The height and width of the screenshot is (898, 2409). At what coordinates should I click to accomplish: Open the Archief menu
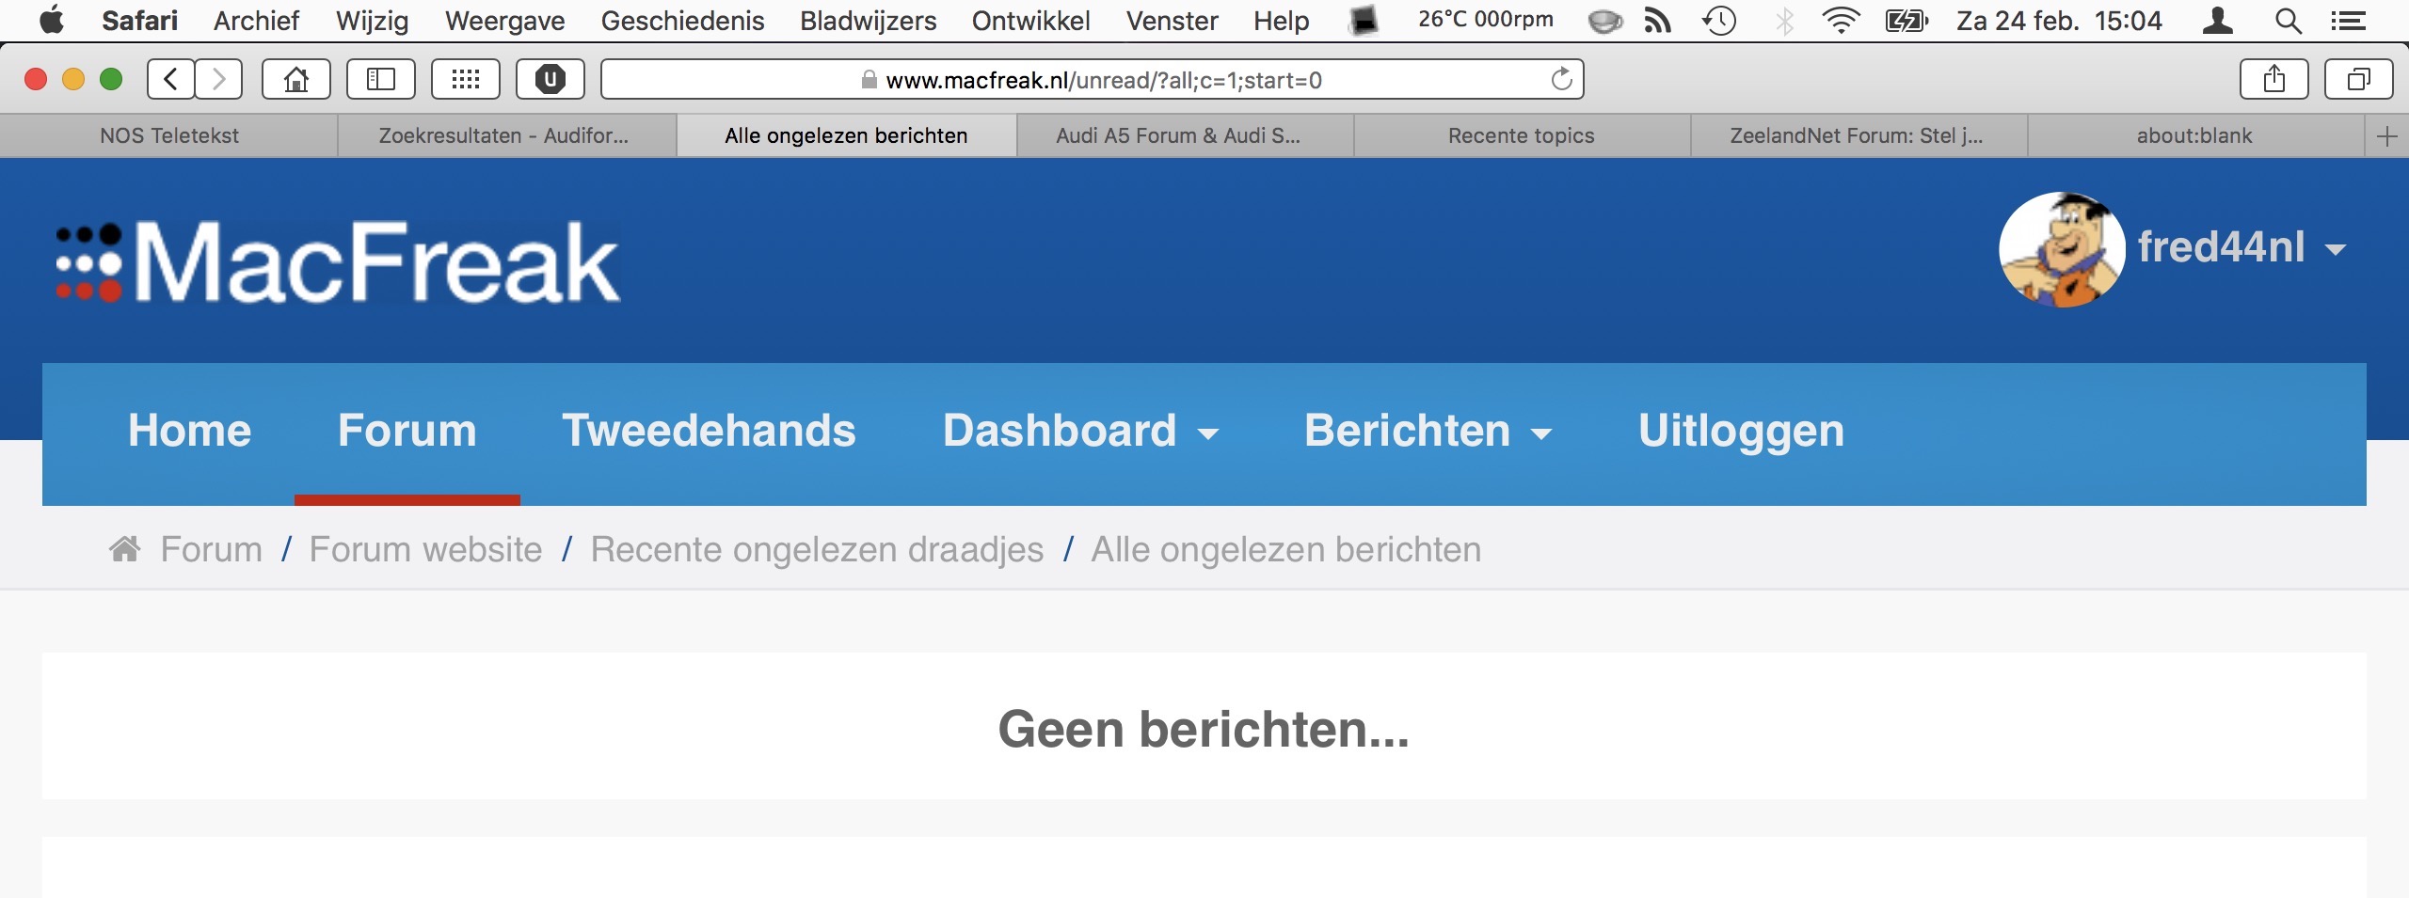256,21
